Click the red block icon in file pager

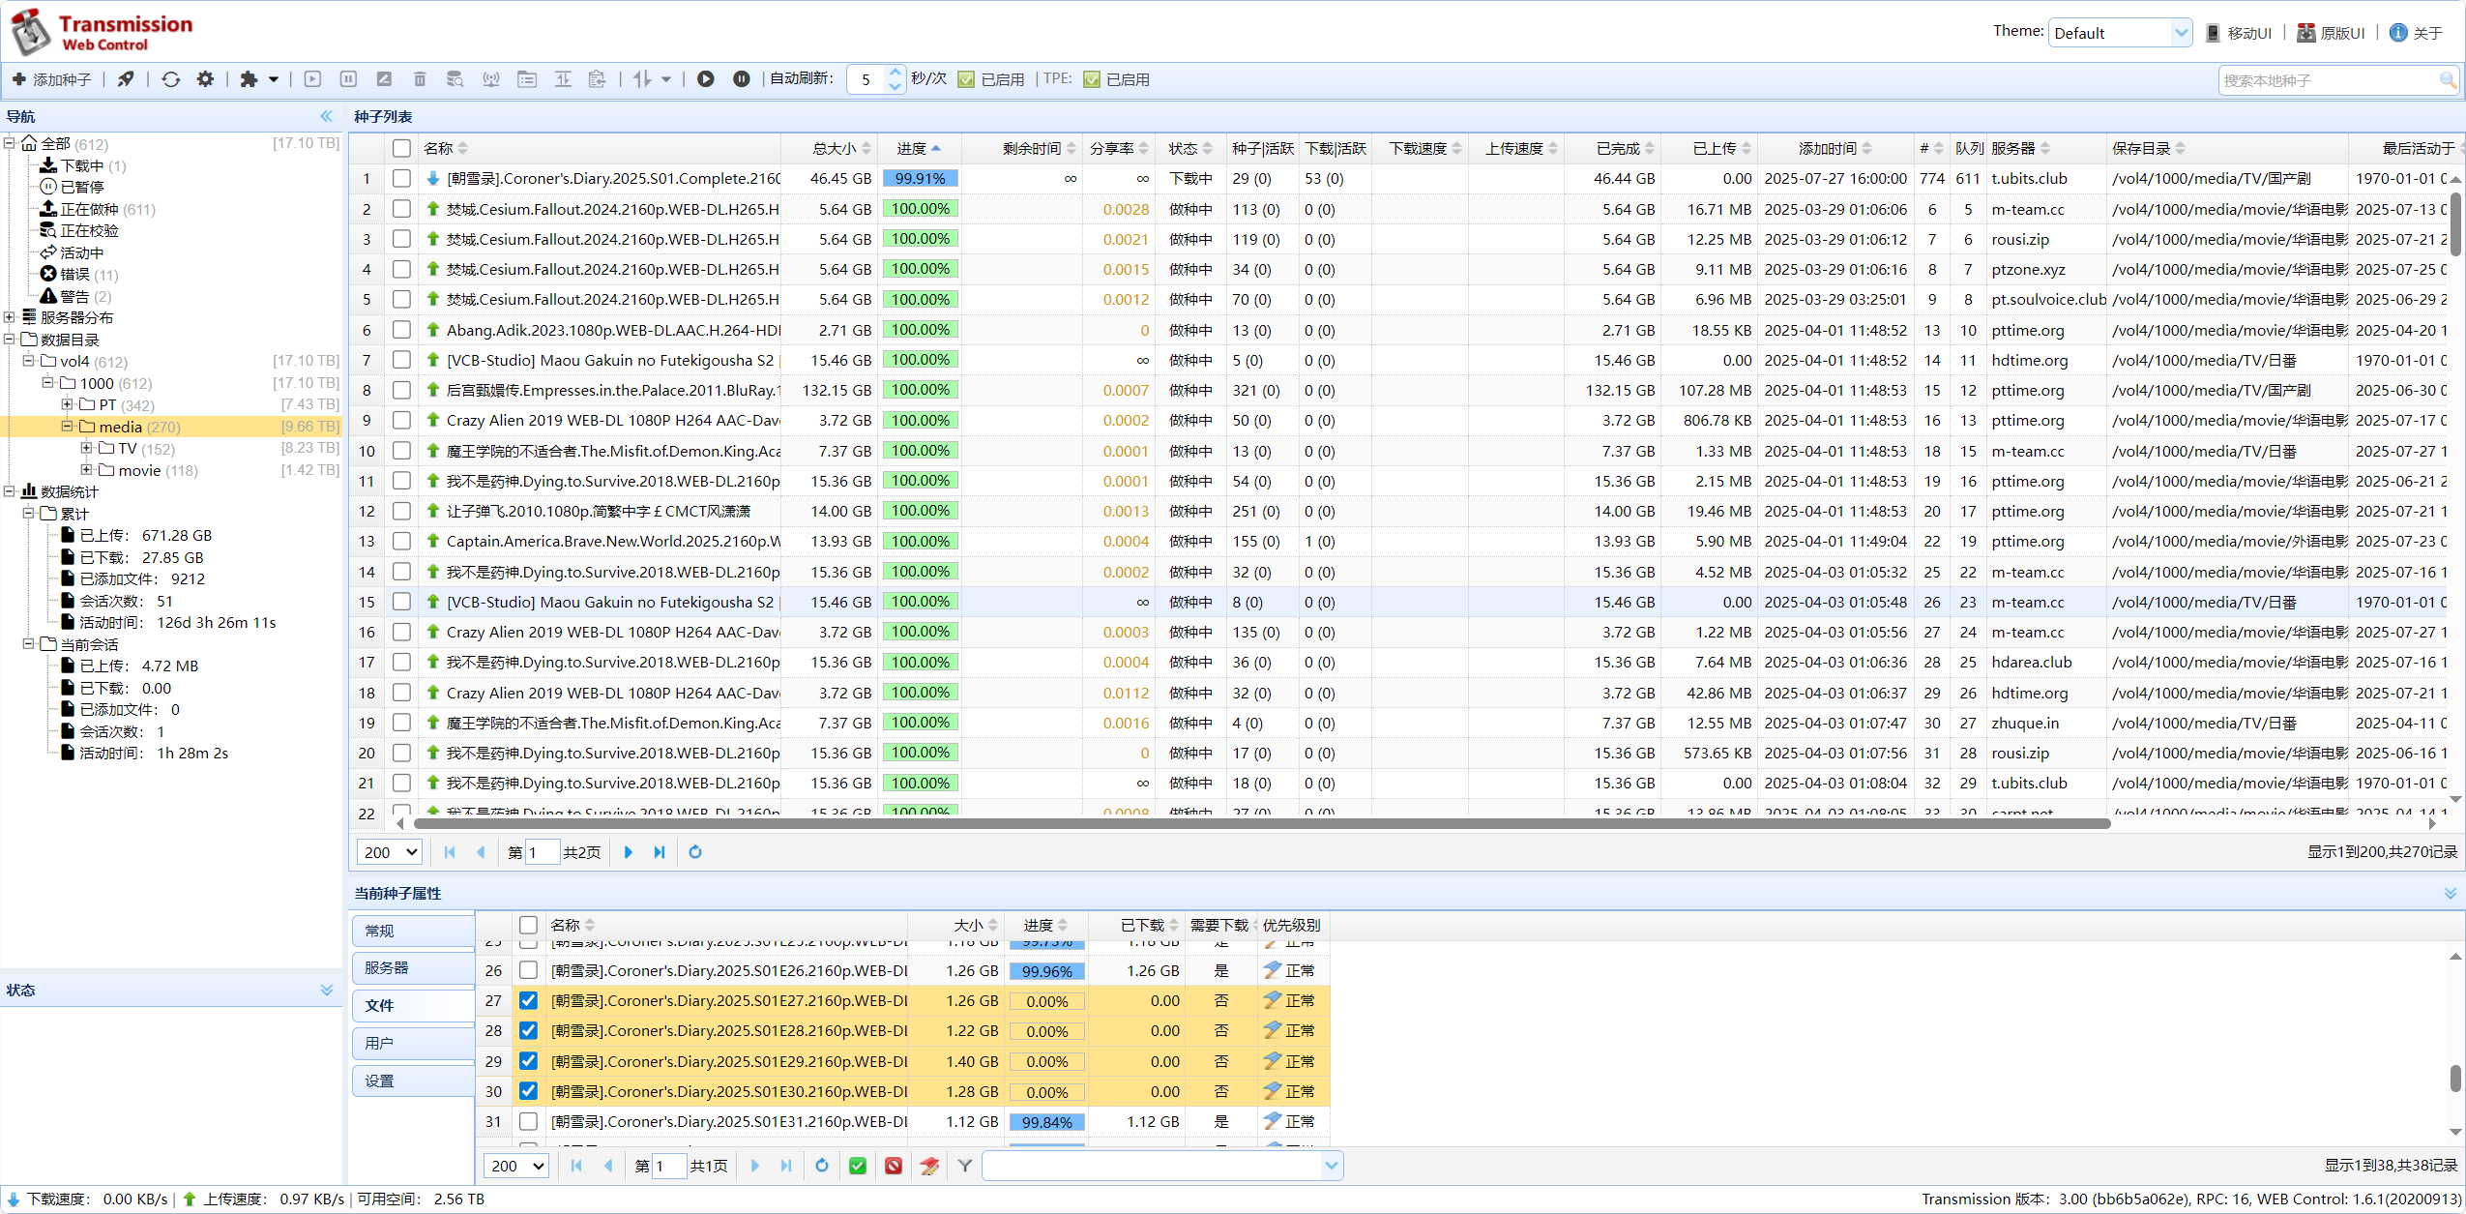pos(894,1166)
